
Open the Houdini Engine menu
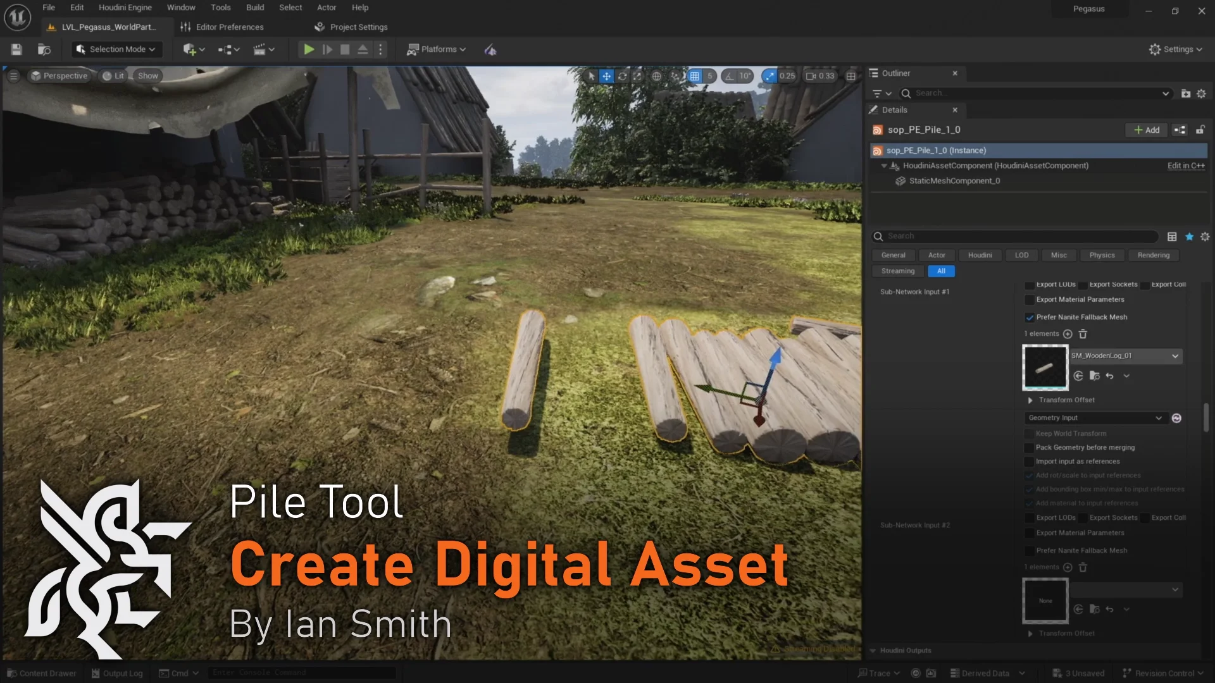(x=125, y=7)
